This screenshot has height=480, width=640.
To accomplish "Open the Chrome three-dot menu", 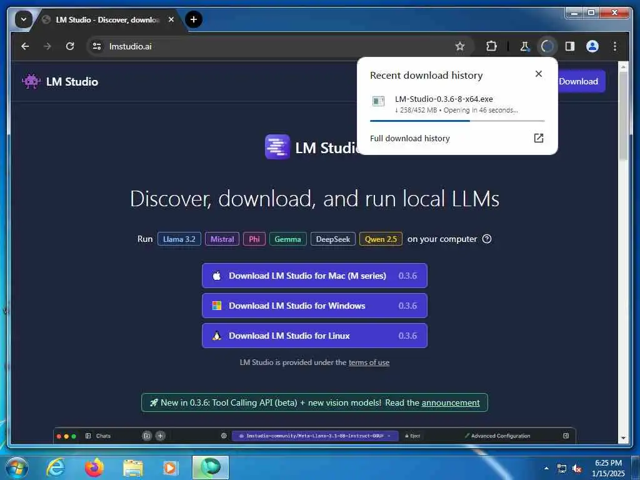I will (615, 46).
